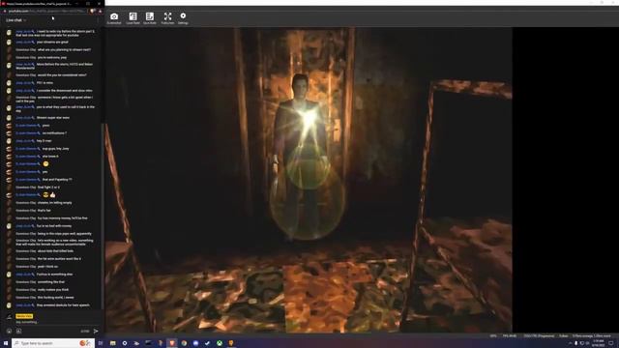Click the emoji reaction in chat message

pos(45,163)
